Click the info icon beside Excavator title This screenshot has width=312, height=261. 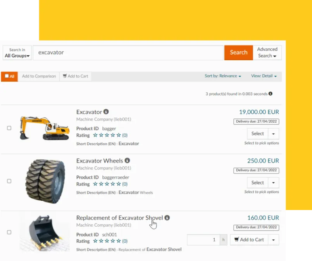pyautogui.click(x=106, y=112)
